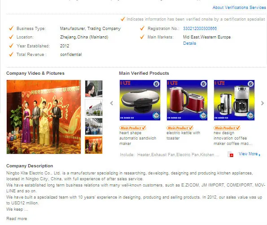
Task: Click the verified checkmark beside Registration No.
Action: tap(142, 28)
